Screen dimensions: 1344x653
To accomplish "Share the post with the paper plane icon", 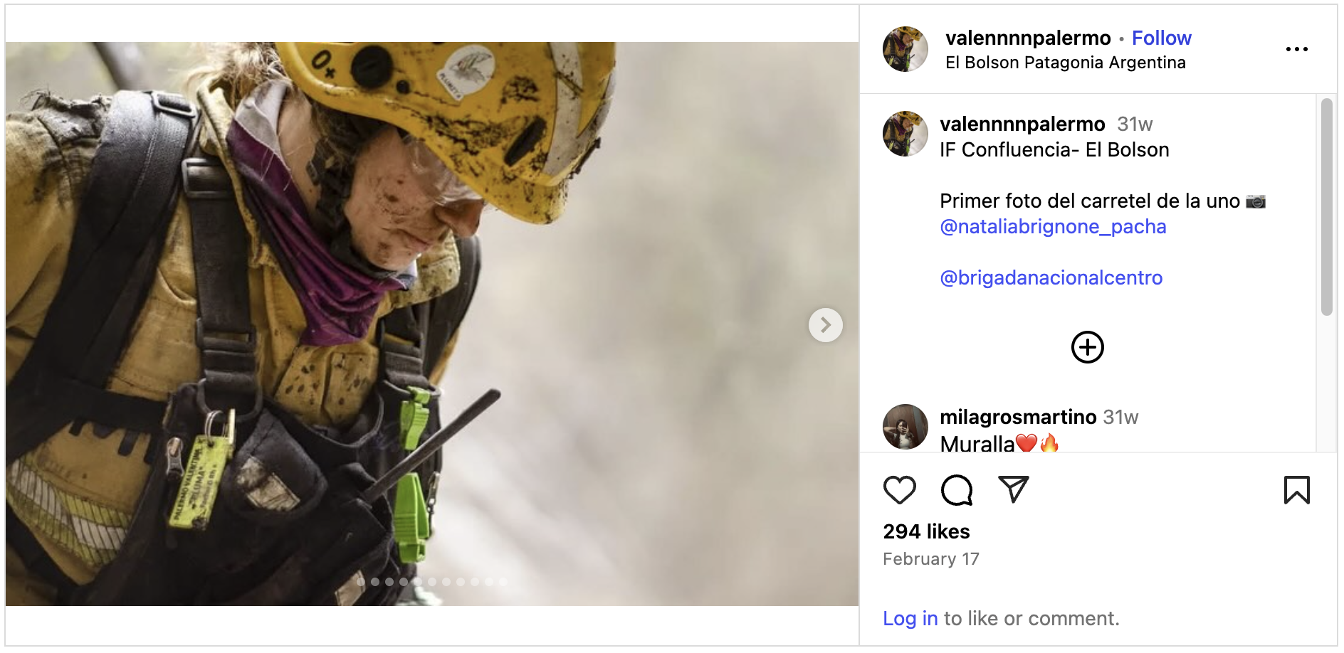I will [1013, 489].
